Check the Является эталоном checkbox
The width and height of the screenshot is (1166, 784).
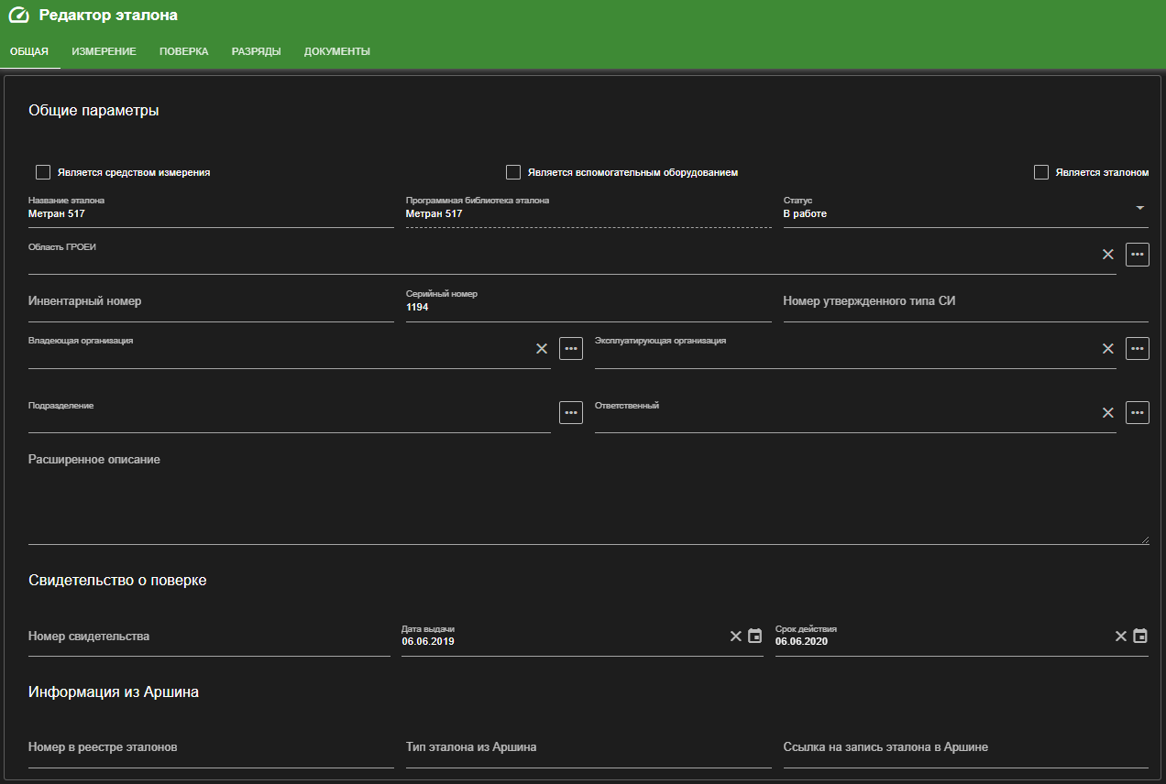(x=1041, y=172)
